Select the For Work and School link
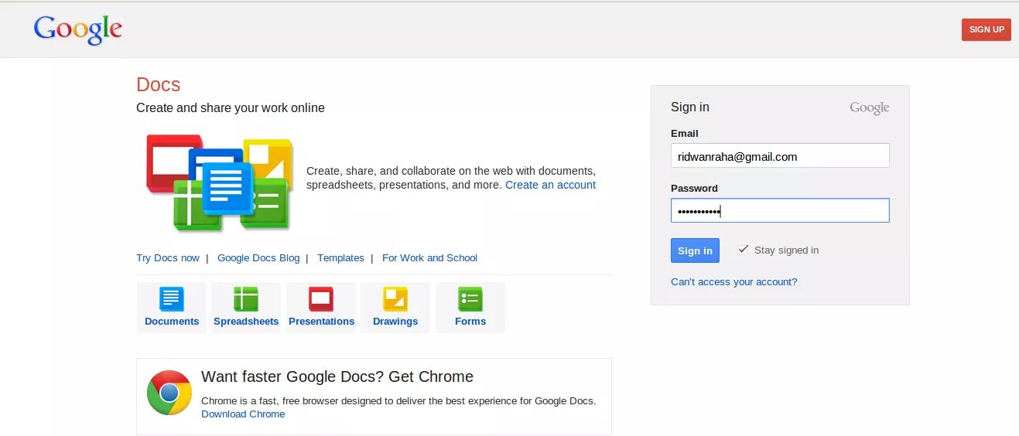This screenshot has height=436, width=1019. coord(429,258)
